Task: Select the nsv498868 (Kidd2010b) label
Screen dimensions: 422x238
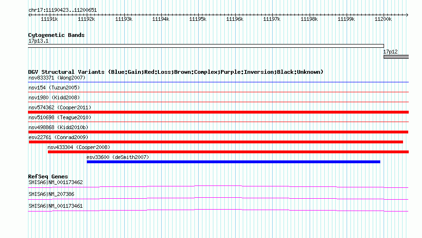Action: pos(58,127)
